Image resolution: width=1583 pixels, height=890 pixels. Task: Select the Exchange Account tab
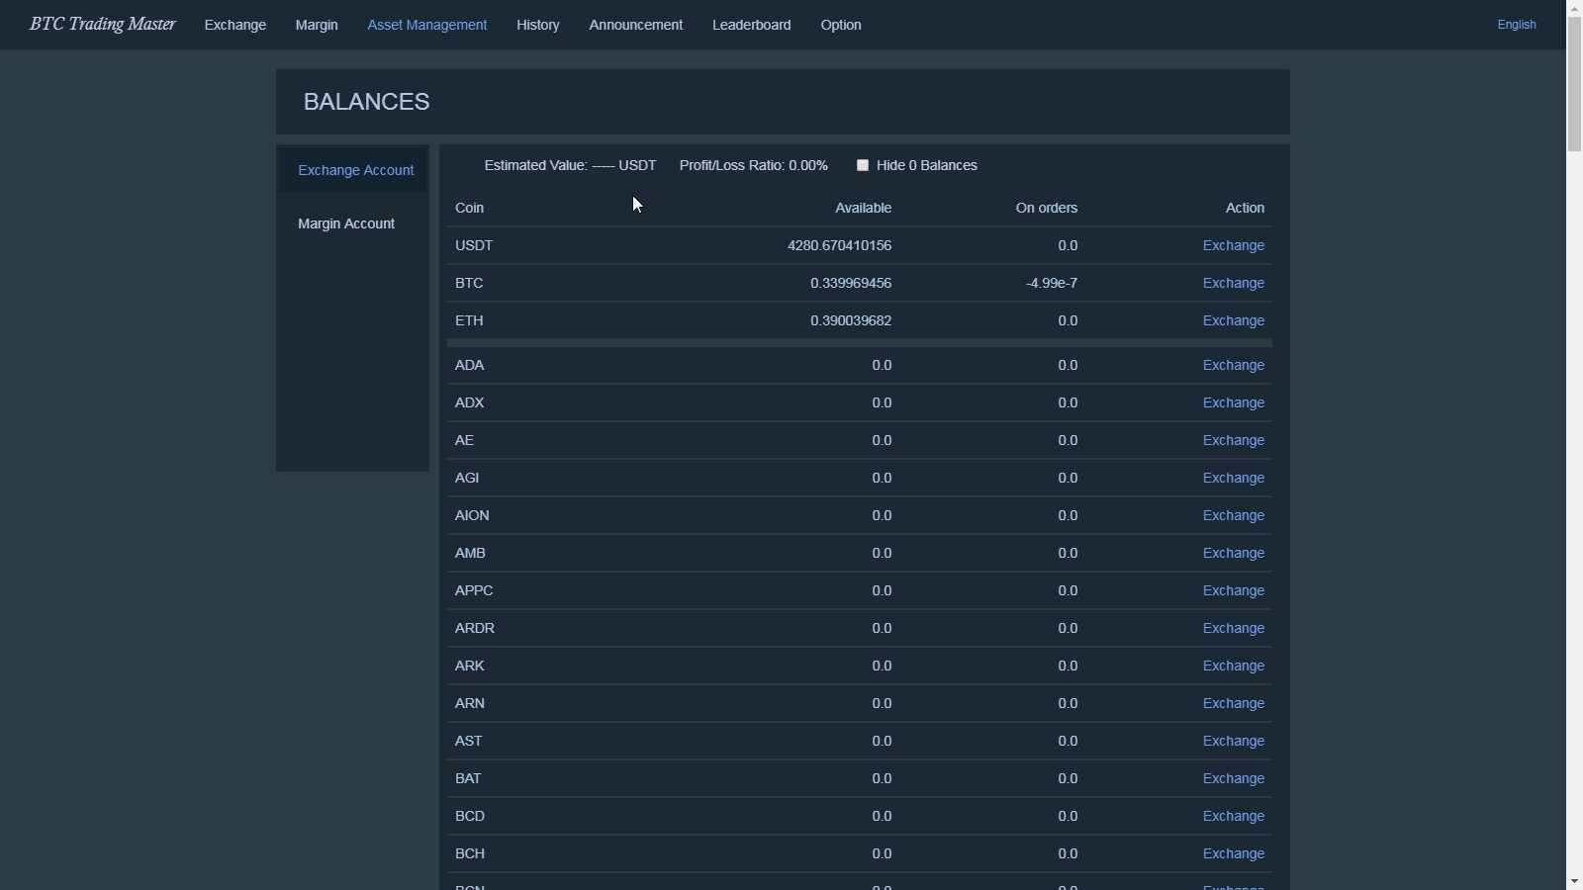[356, 169]
